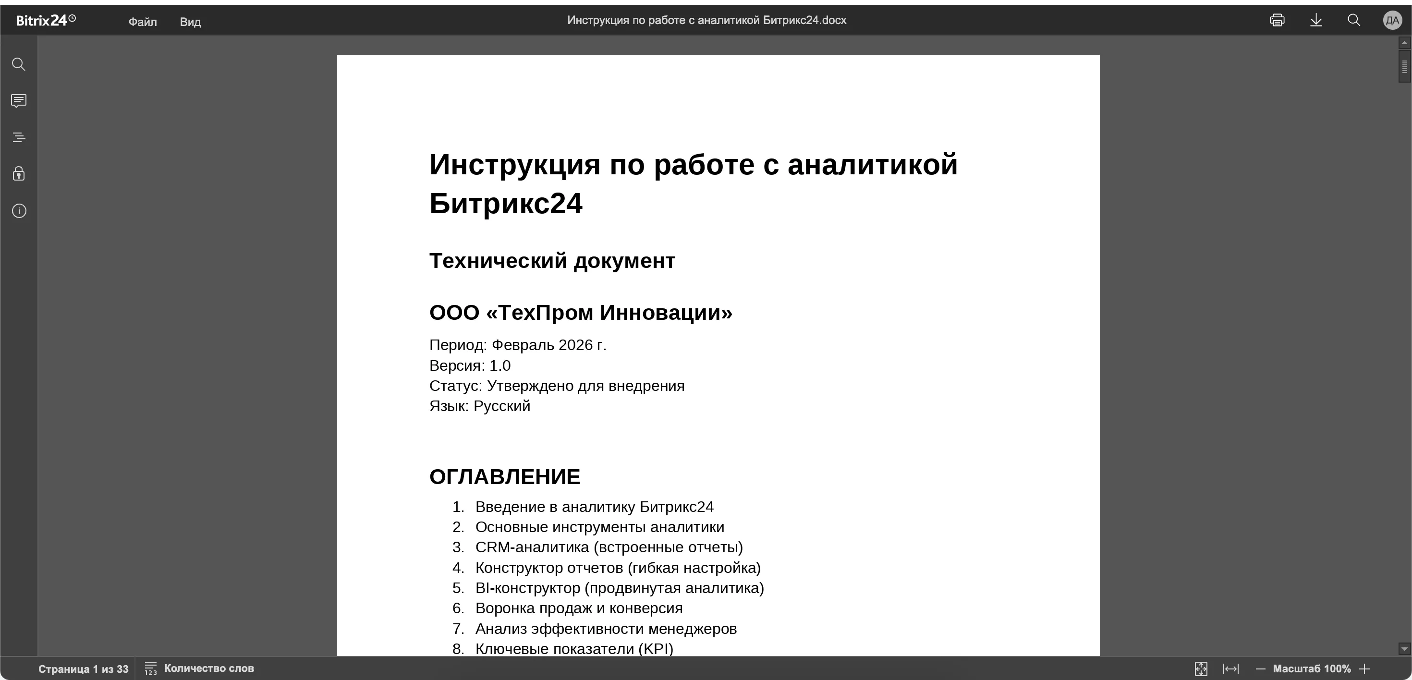This screenshot has height=680, width=1412.
Task: Click contents item Воронка продаж и конверсия
Action: pyautogui.click(x=579, y=608)
